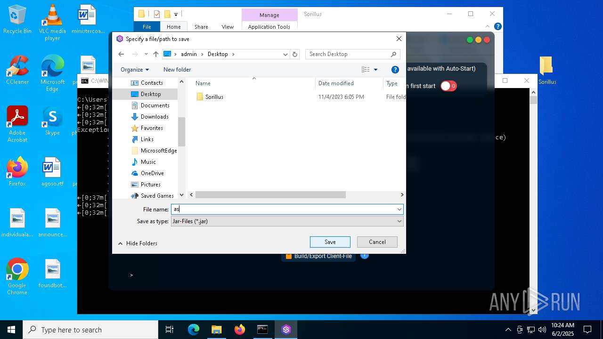Image resolution: width=603 pixels, height=339 pixels.
Task: Open the Application Tools tab
Action: point(269,27)
